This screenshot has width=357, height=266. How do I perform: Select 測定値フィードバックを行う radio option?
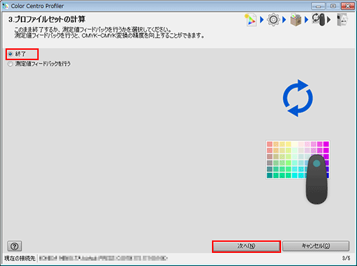(10, 64)
